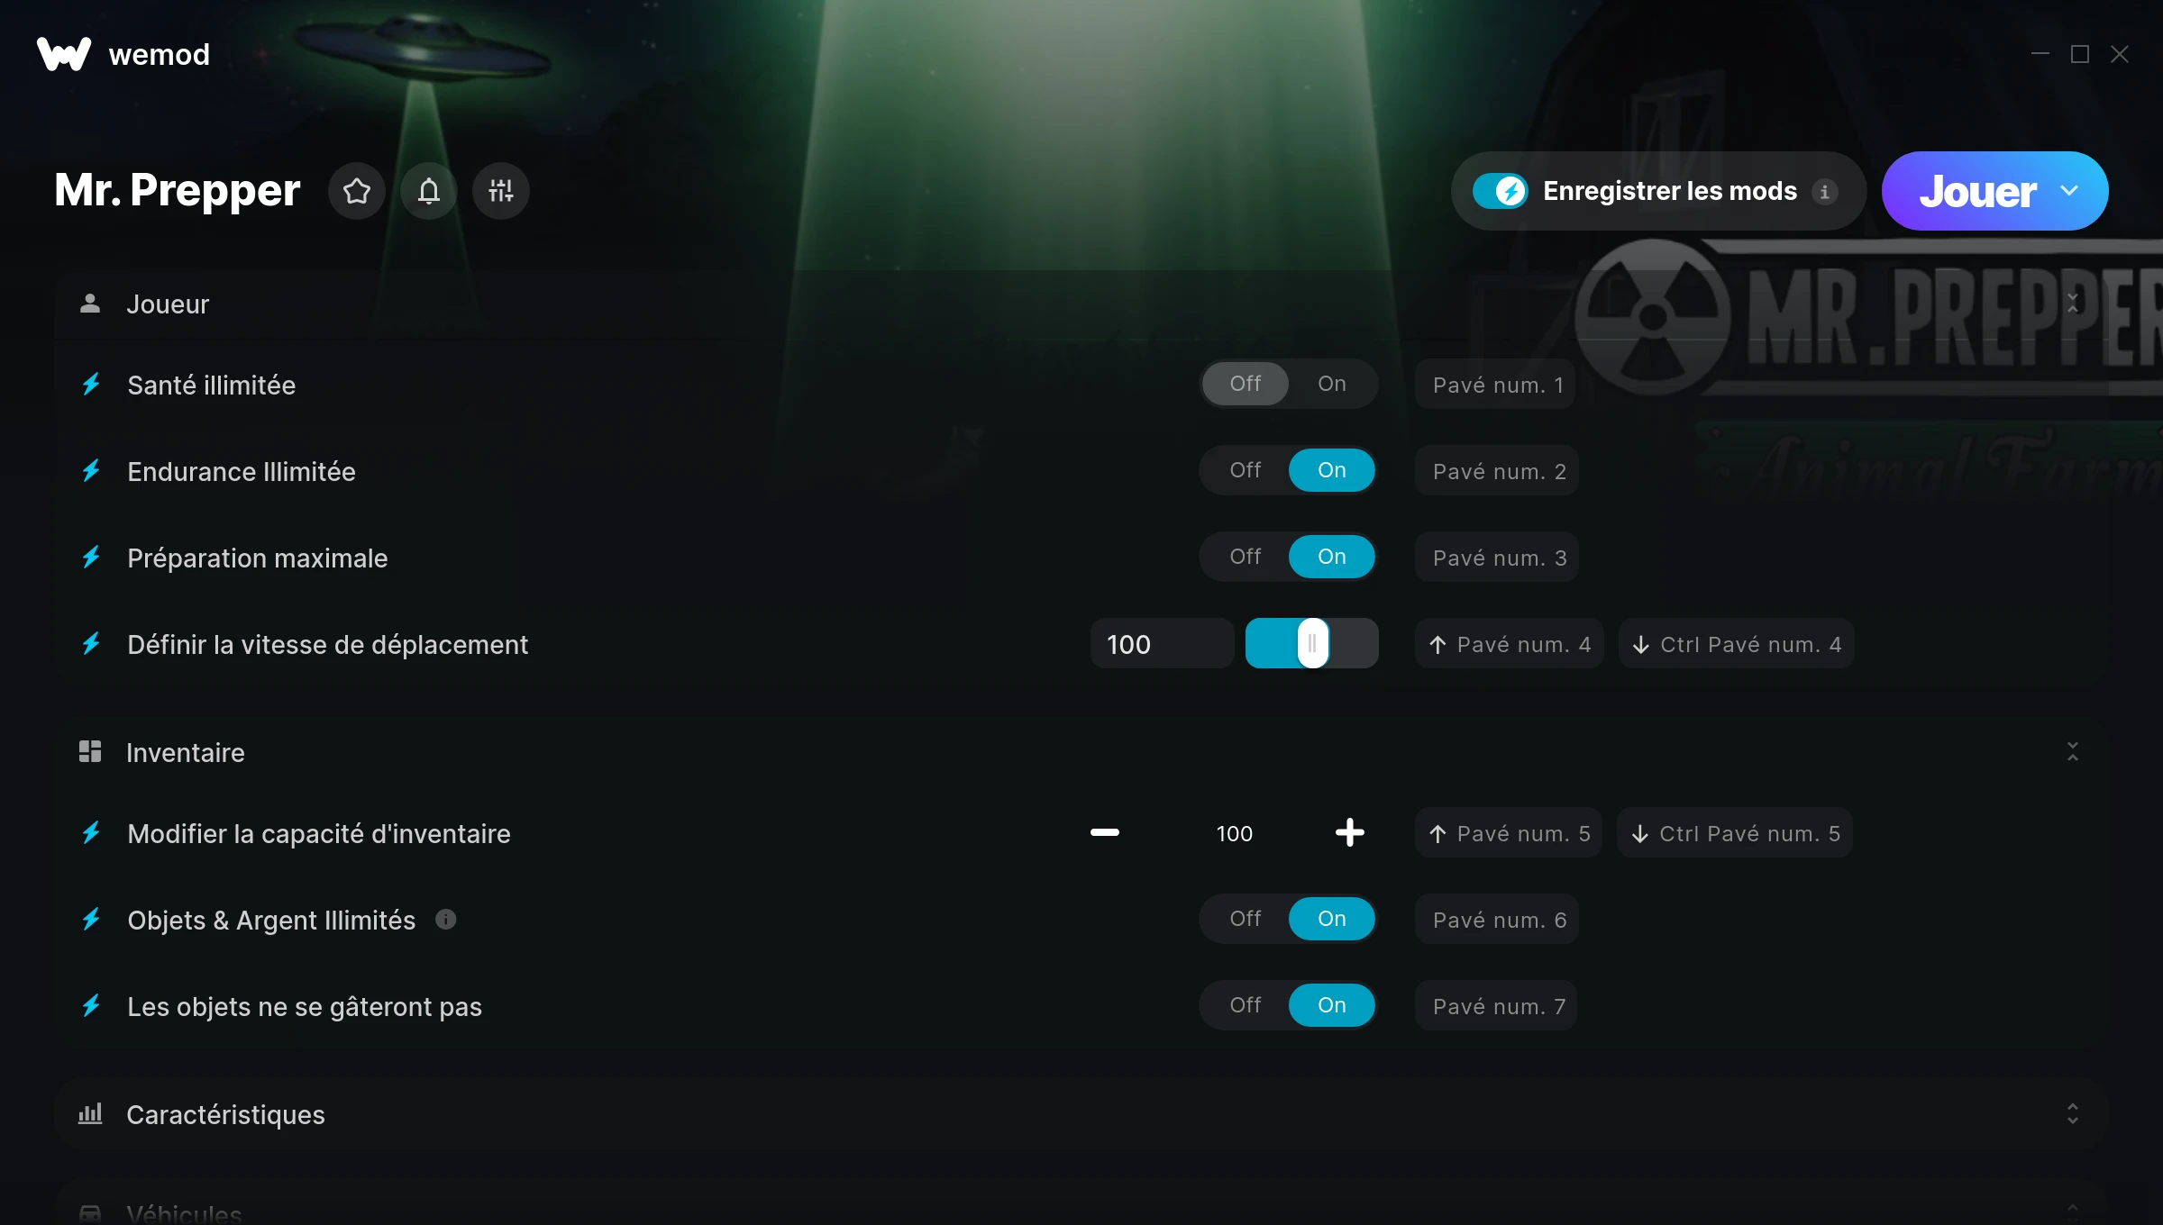Collapse the Inventaire section
The height and width of the screenshot is (1225, 2163).
click(2073, 752)
